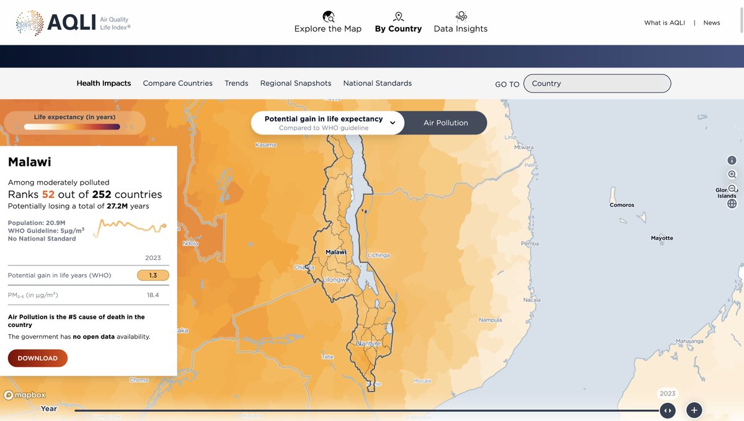
Task: Click the Data Insights binoculars icon
Action: click(x=461, y=16)
